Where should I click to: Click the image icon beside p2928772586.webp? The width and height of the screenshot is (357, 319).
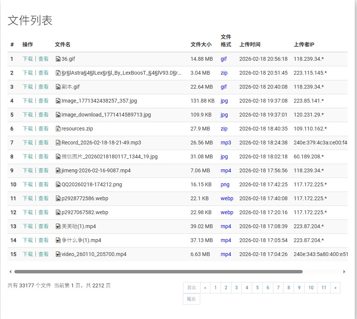[x=58, y=198]
